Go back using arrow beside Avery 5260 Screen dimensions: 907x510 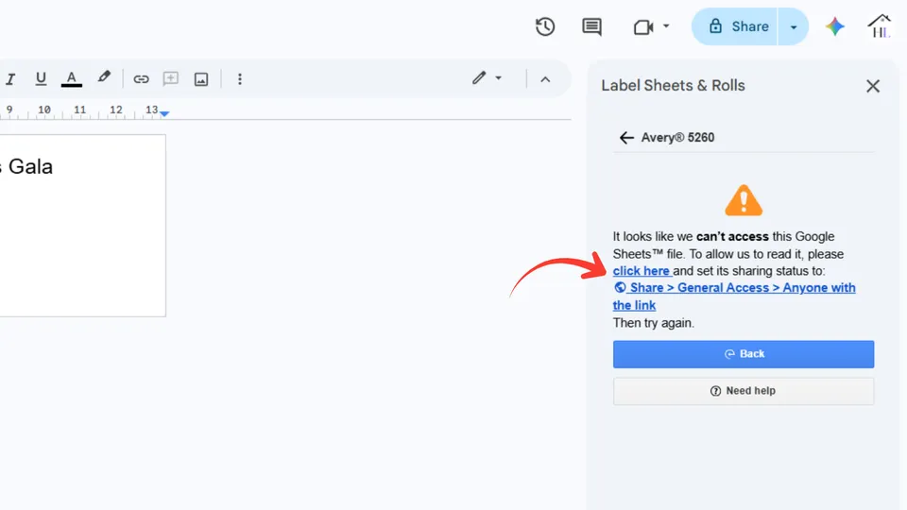pyautogui.click(x=626, y=138)
